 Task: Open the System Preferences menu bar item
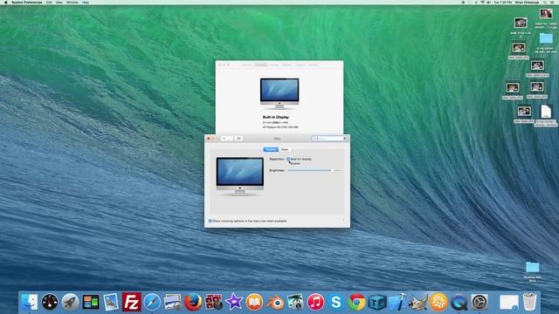click(x=27, y=2)
